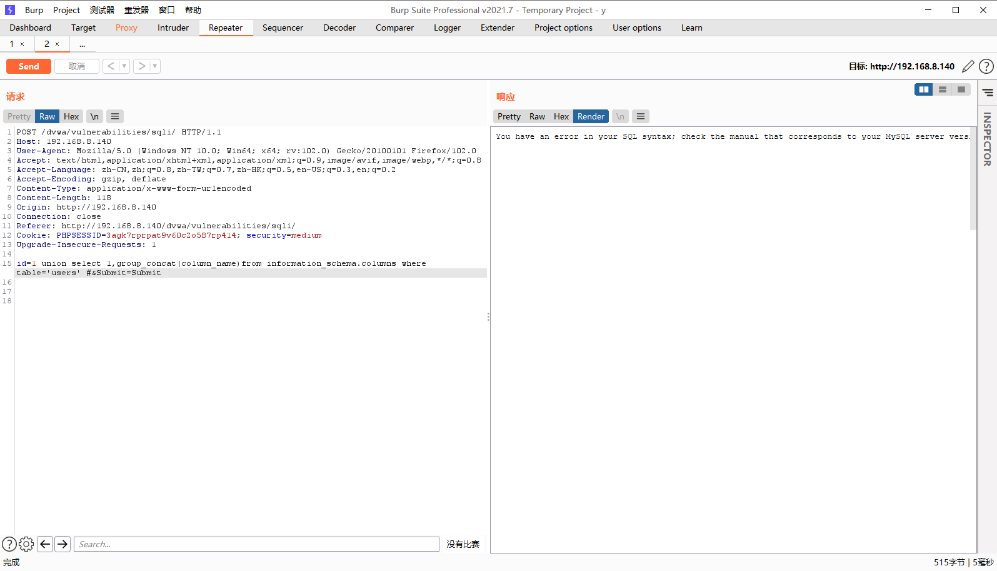
Task: Switch to the Target tab
Action: pyautogui.click(x=83, y=28)
